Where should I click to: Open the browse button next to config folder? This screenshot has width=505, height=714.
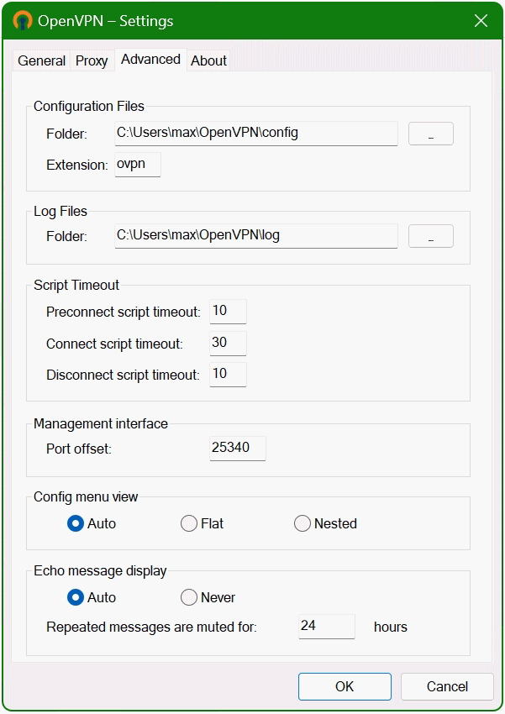coord(430,133)
